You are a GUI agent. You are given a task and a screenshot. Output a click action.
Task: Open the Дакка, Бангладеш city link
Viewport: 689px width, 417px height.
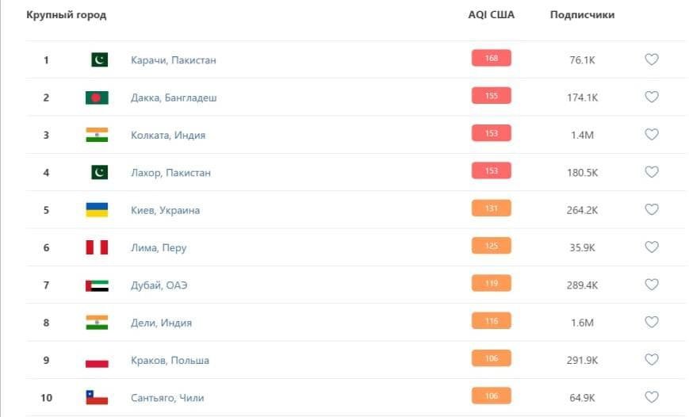(174, 98)
